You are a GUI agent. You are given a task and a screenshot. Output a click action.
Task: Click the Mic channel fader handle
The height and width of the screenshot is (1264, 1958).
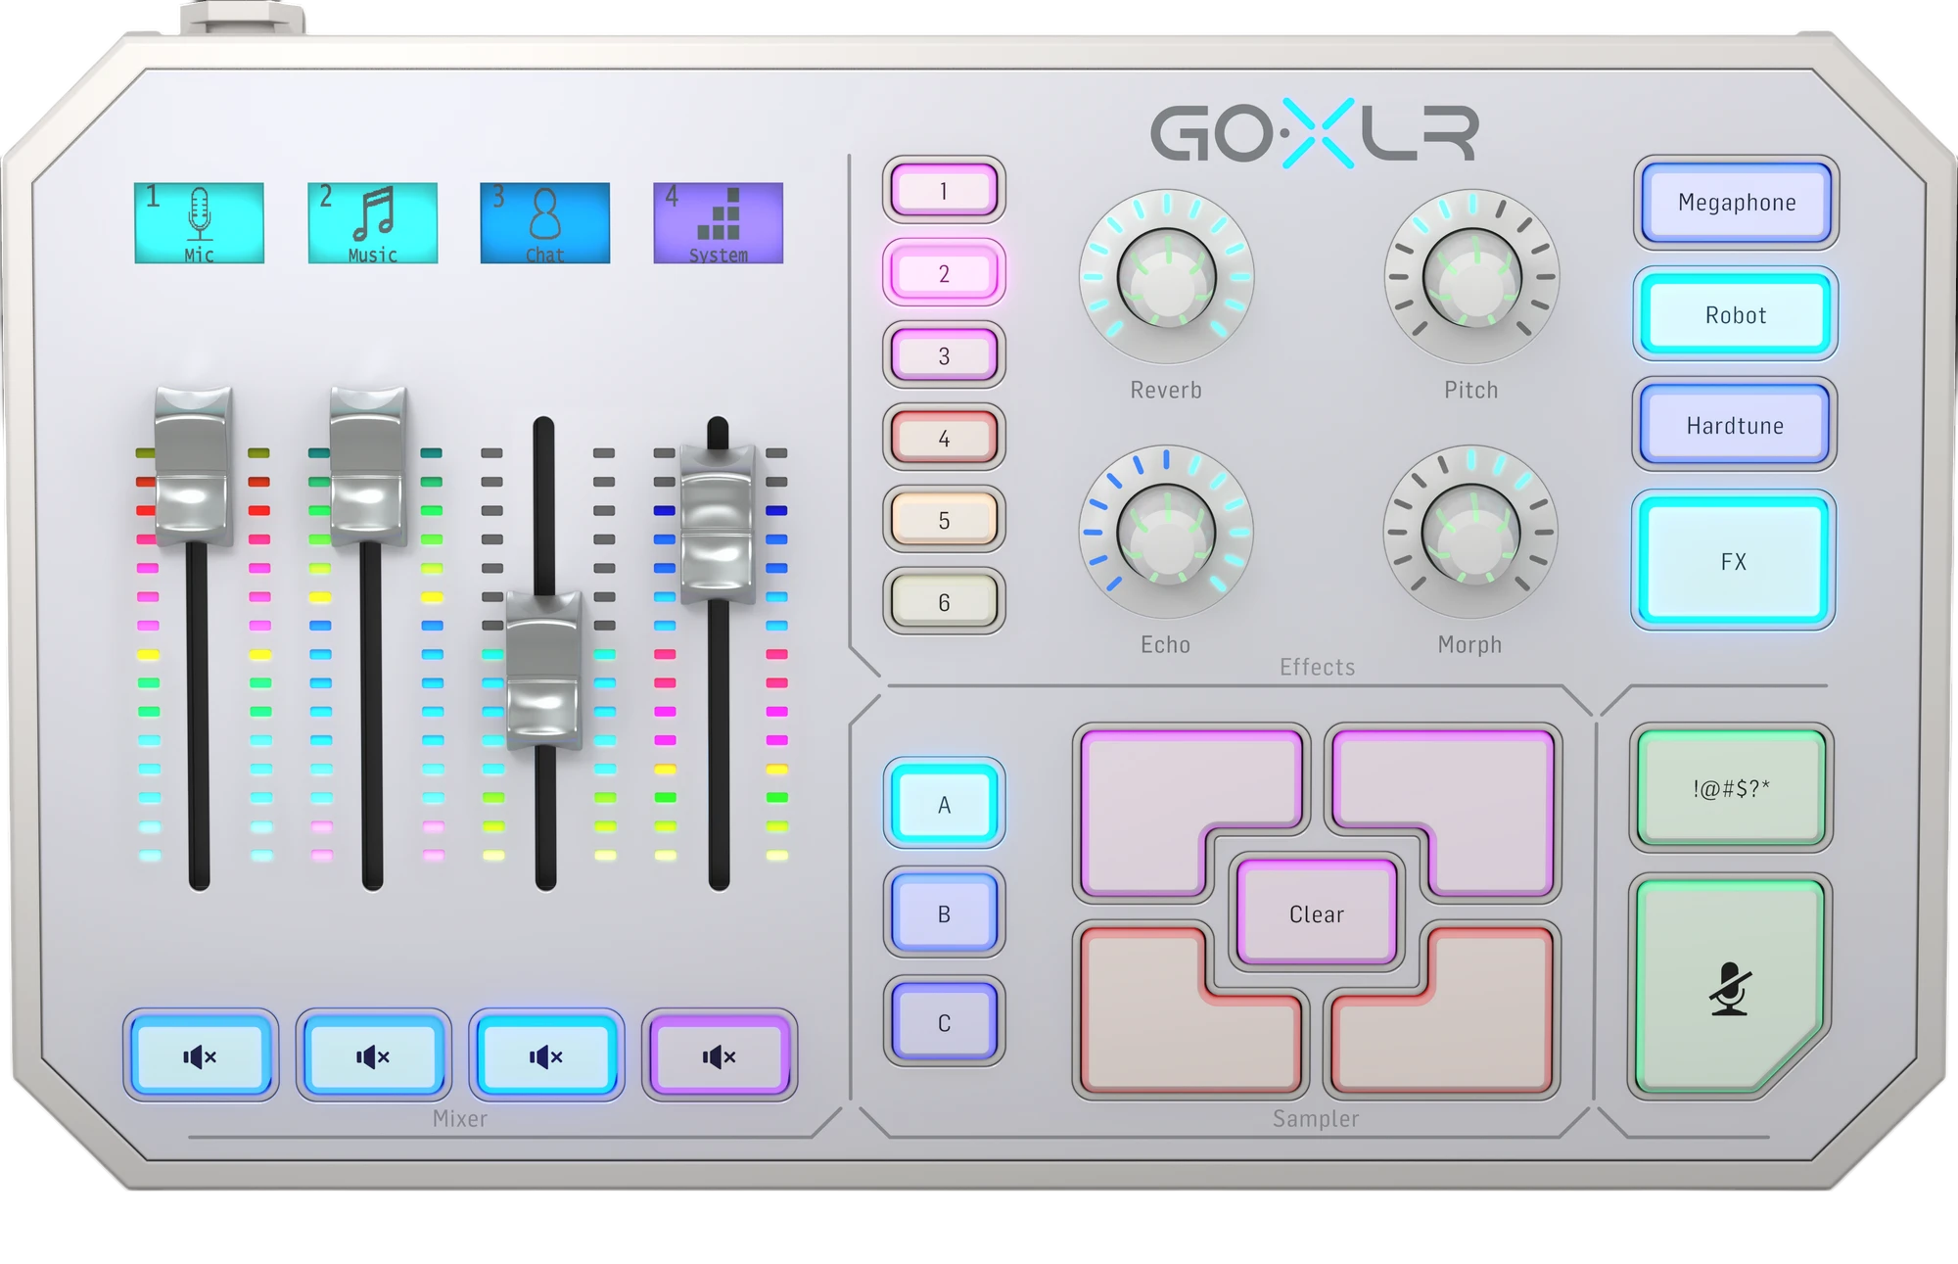point(193,466)
